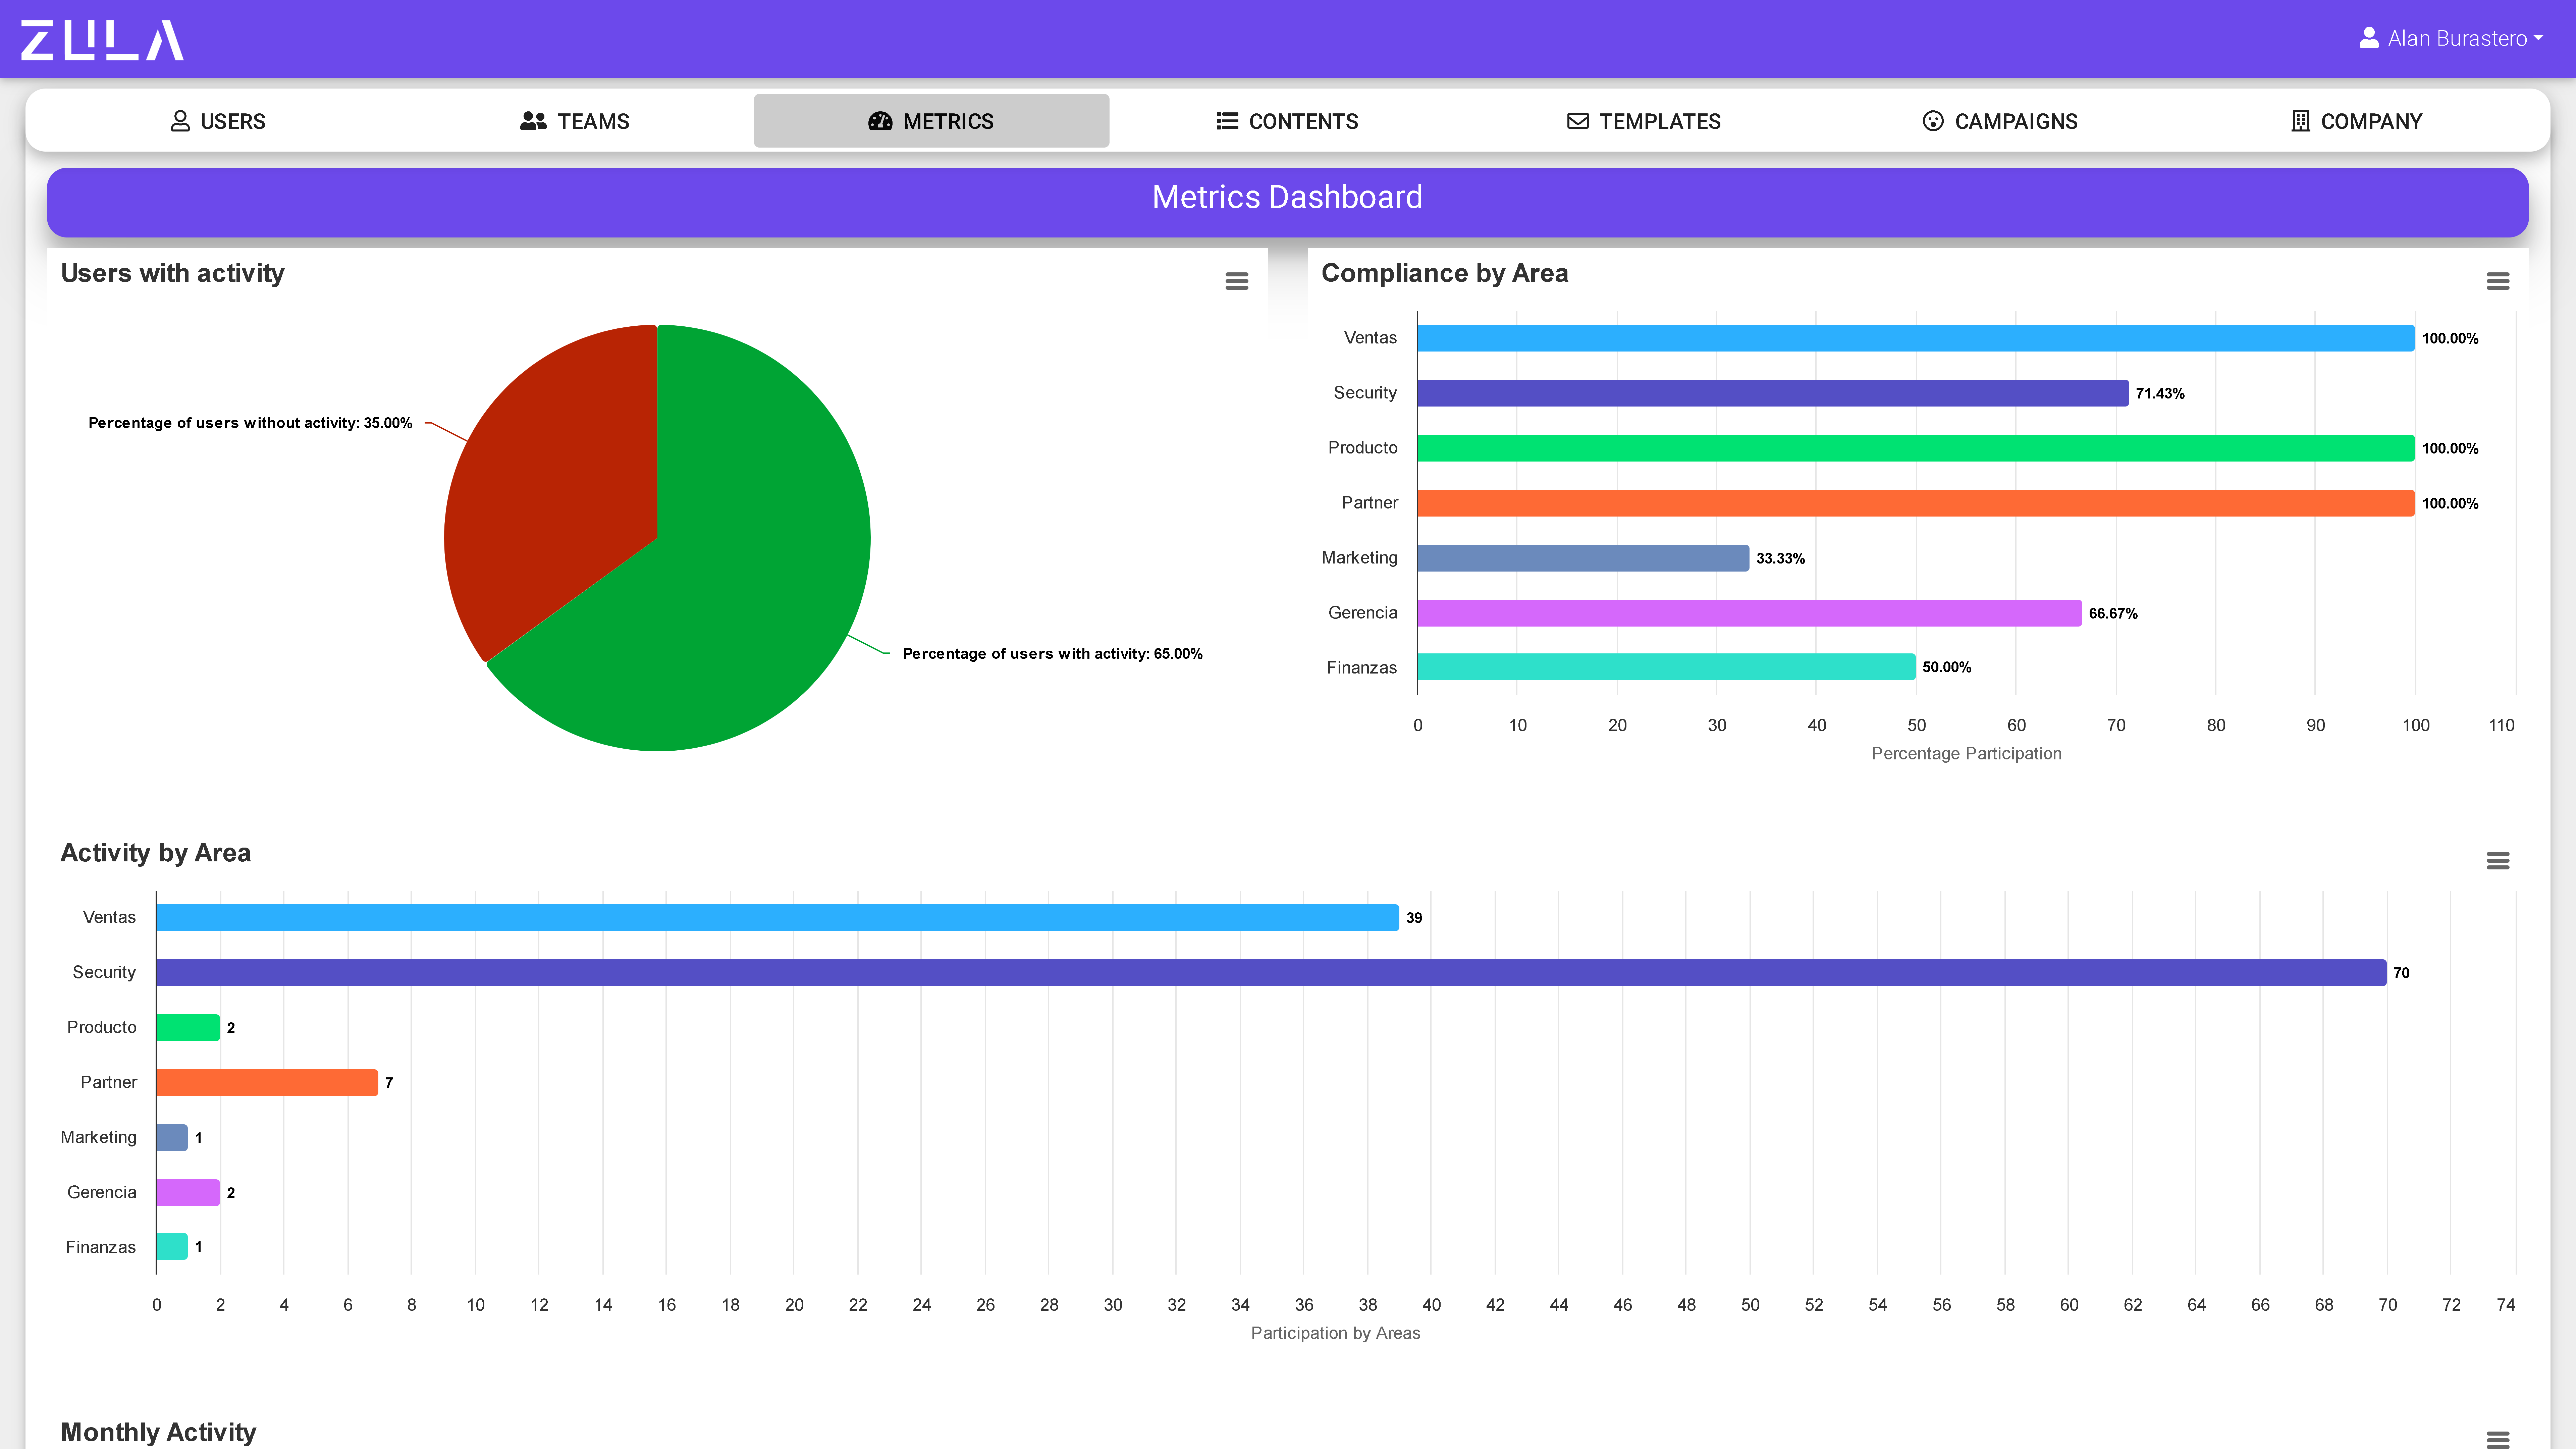
Task: Open the Compliance by Area export menu
Action: pos(2498,281)
